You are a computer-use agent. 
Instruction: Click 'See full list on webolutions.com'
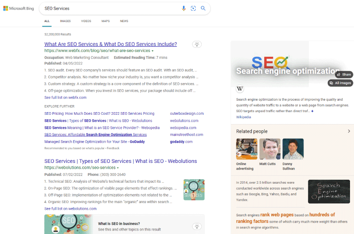(x=70, y=209)
